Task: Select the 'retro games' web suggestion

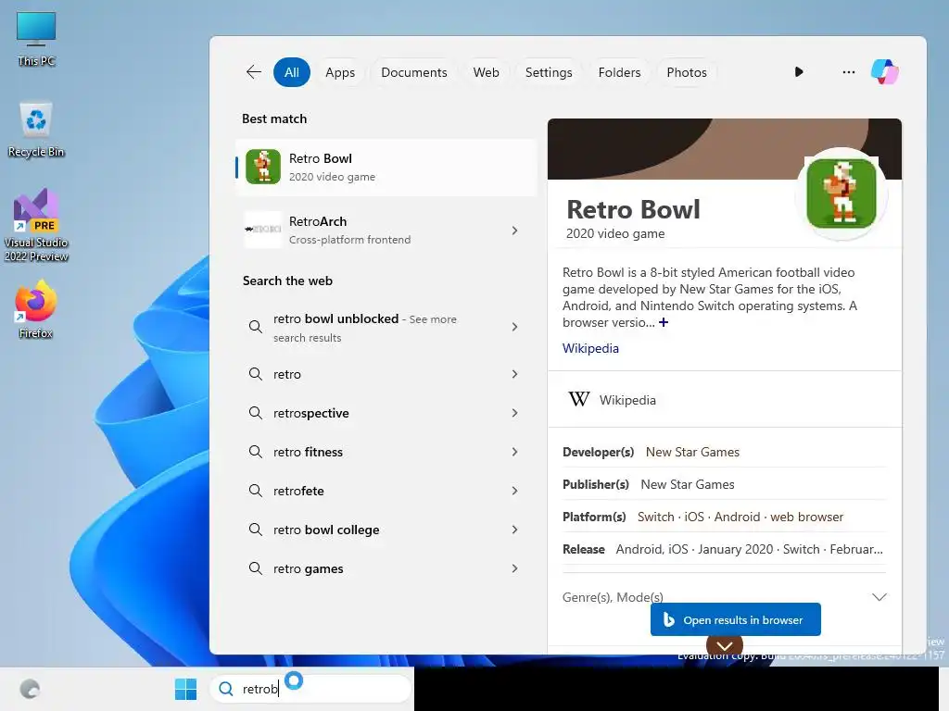Action: 386,568
